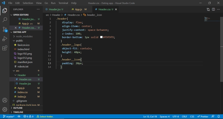Click Ln 13, Col 19 cursor position

pos(150,116)
